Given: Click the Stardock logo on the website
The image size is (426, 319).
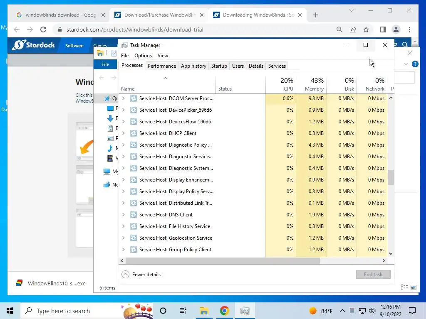Looking at the screenshot, I should pyautogui.click(x=33, y=45).
